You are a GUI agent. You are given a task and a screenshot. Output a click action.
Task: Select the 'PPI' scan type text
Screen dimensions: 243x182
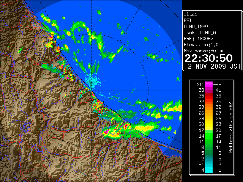pyautogui.click(x=188, y=20)
